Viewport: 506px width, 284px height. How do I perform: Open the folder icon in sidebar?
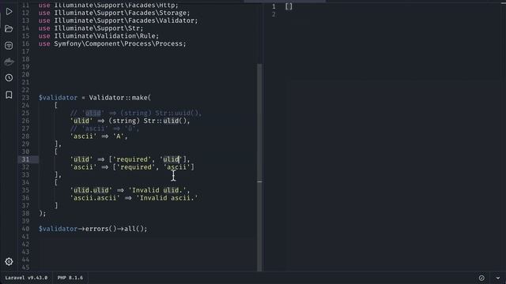coord(9,28)
